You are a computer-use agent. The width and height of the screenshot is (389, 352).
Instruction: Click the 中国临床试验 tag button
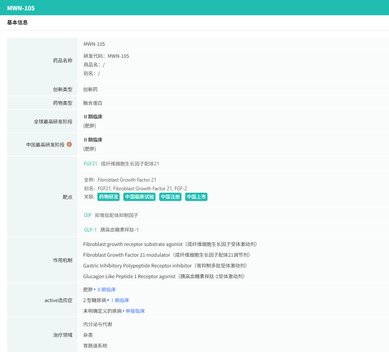(x=139, y=197)
